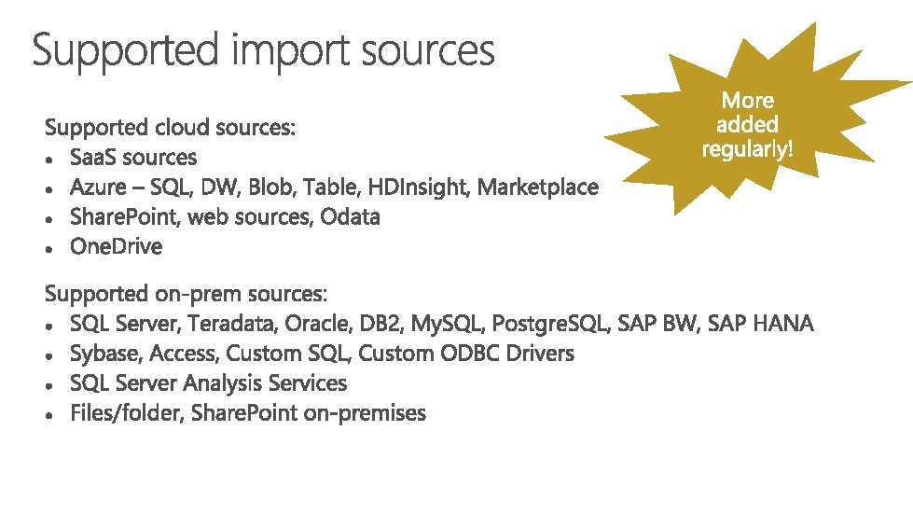Select the 'OneDrive' bullet item
Screen dimensions: 913x514
(x=116, y=246)
